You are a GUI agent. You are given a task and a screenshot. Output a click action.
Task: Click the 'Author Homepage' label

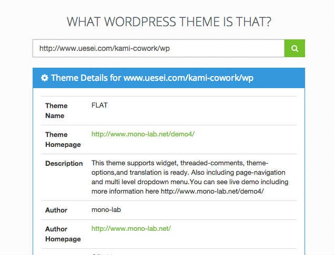point(63,234)
